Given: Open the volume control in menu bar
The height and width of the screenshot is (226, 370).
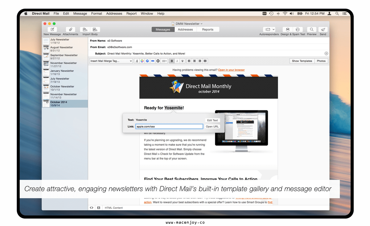Looking at the screenshot, I should pos(292,14).
